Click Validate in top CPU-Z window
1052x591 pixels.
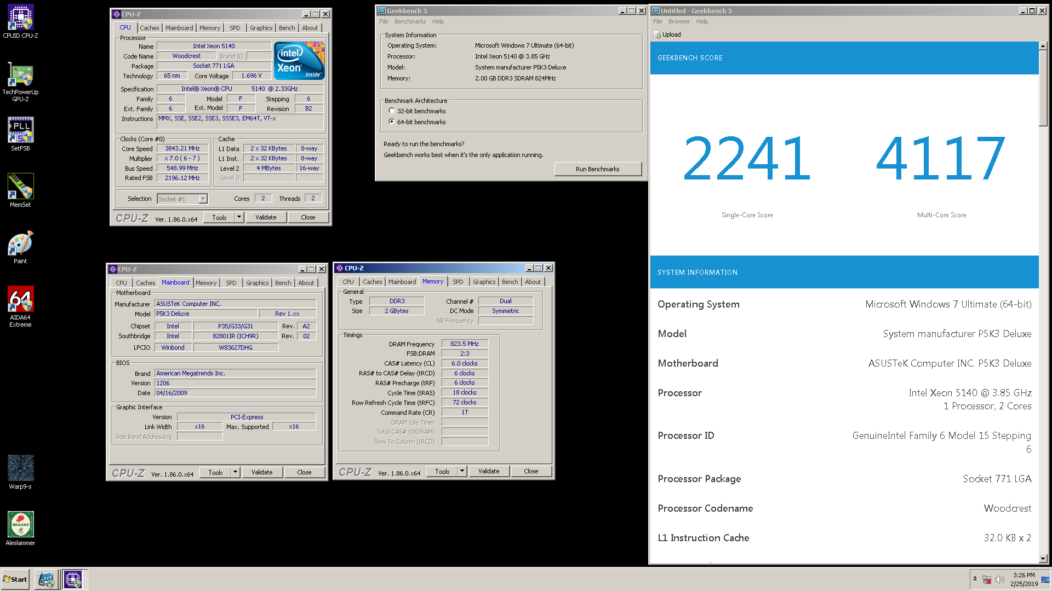tap(266, 217)
